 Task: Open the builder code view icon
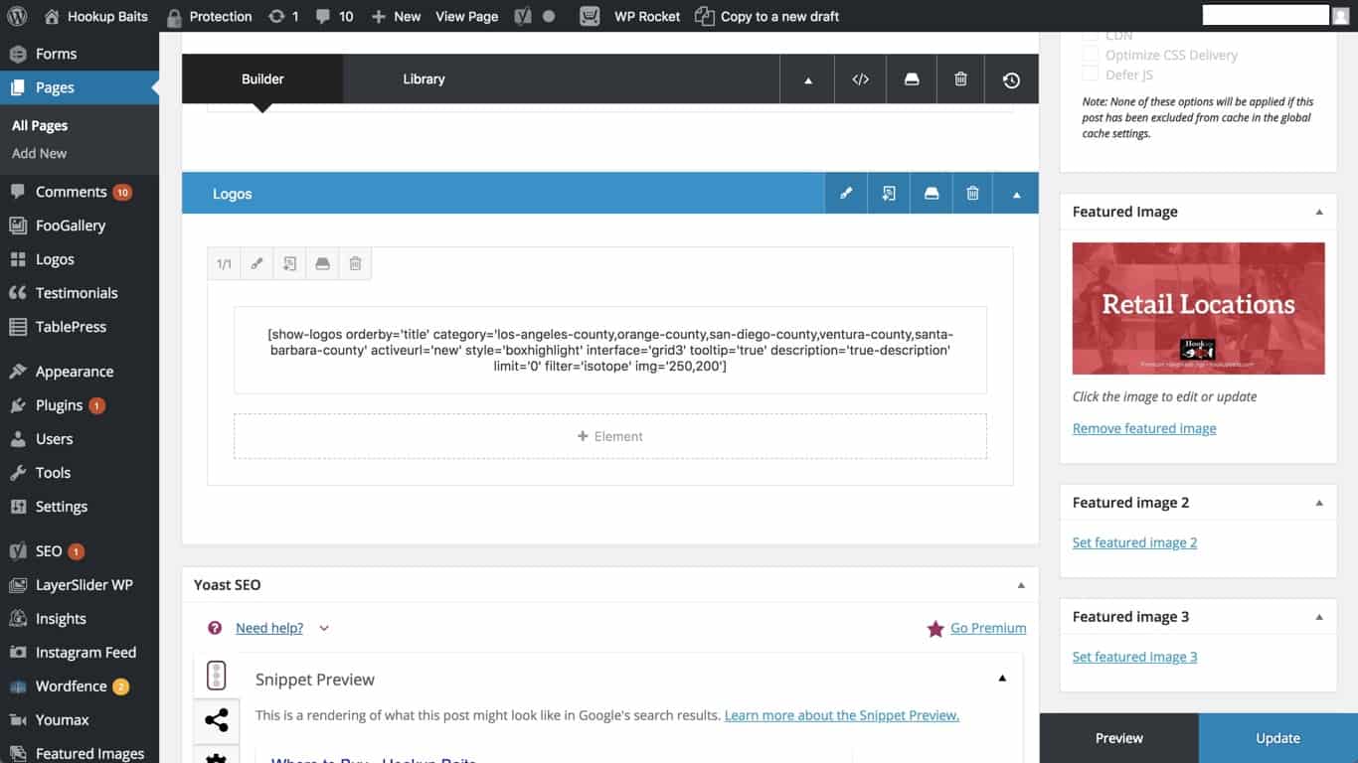[861, 79]
